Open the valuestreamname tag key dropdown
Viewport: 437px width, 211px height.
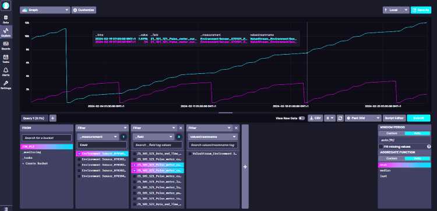pos(213,137)
